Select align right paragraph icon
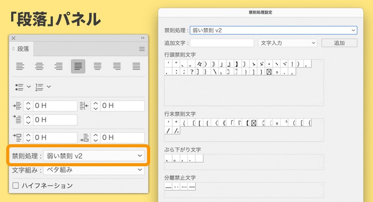This screenshot has height=202, width=373. pyautogui.click(x=59, y=66)
